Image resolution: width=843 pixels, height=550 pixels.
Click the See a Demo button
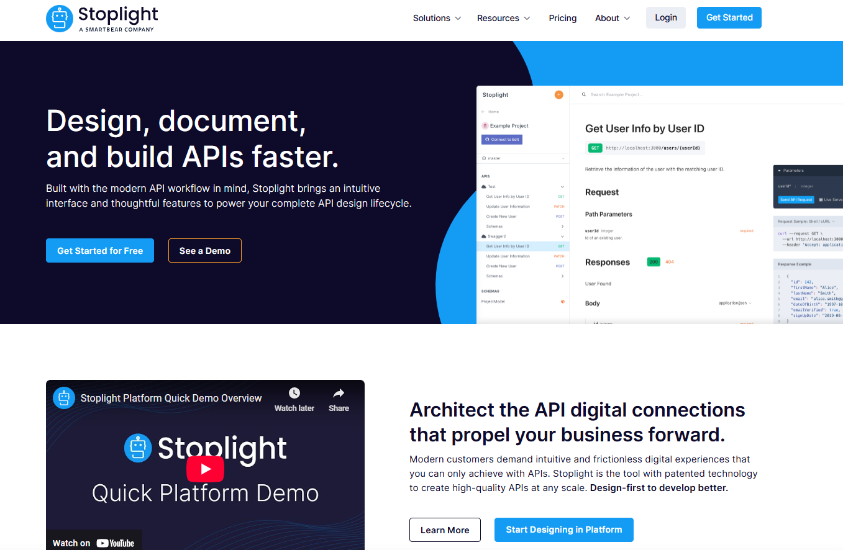click(205, 251)
